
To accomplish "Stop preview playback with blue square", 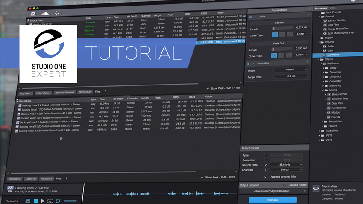I will click(35, 201).
